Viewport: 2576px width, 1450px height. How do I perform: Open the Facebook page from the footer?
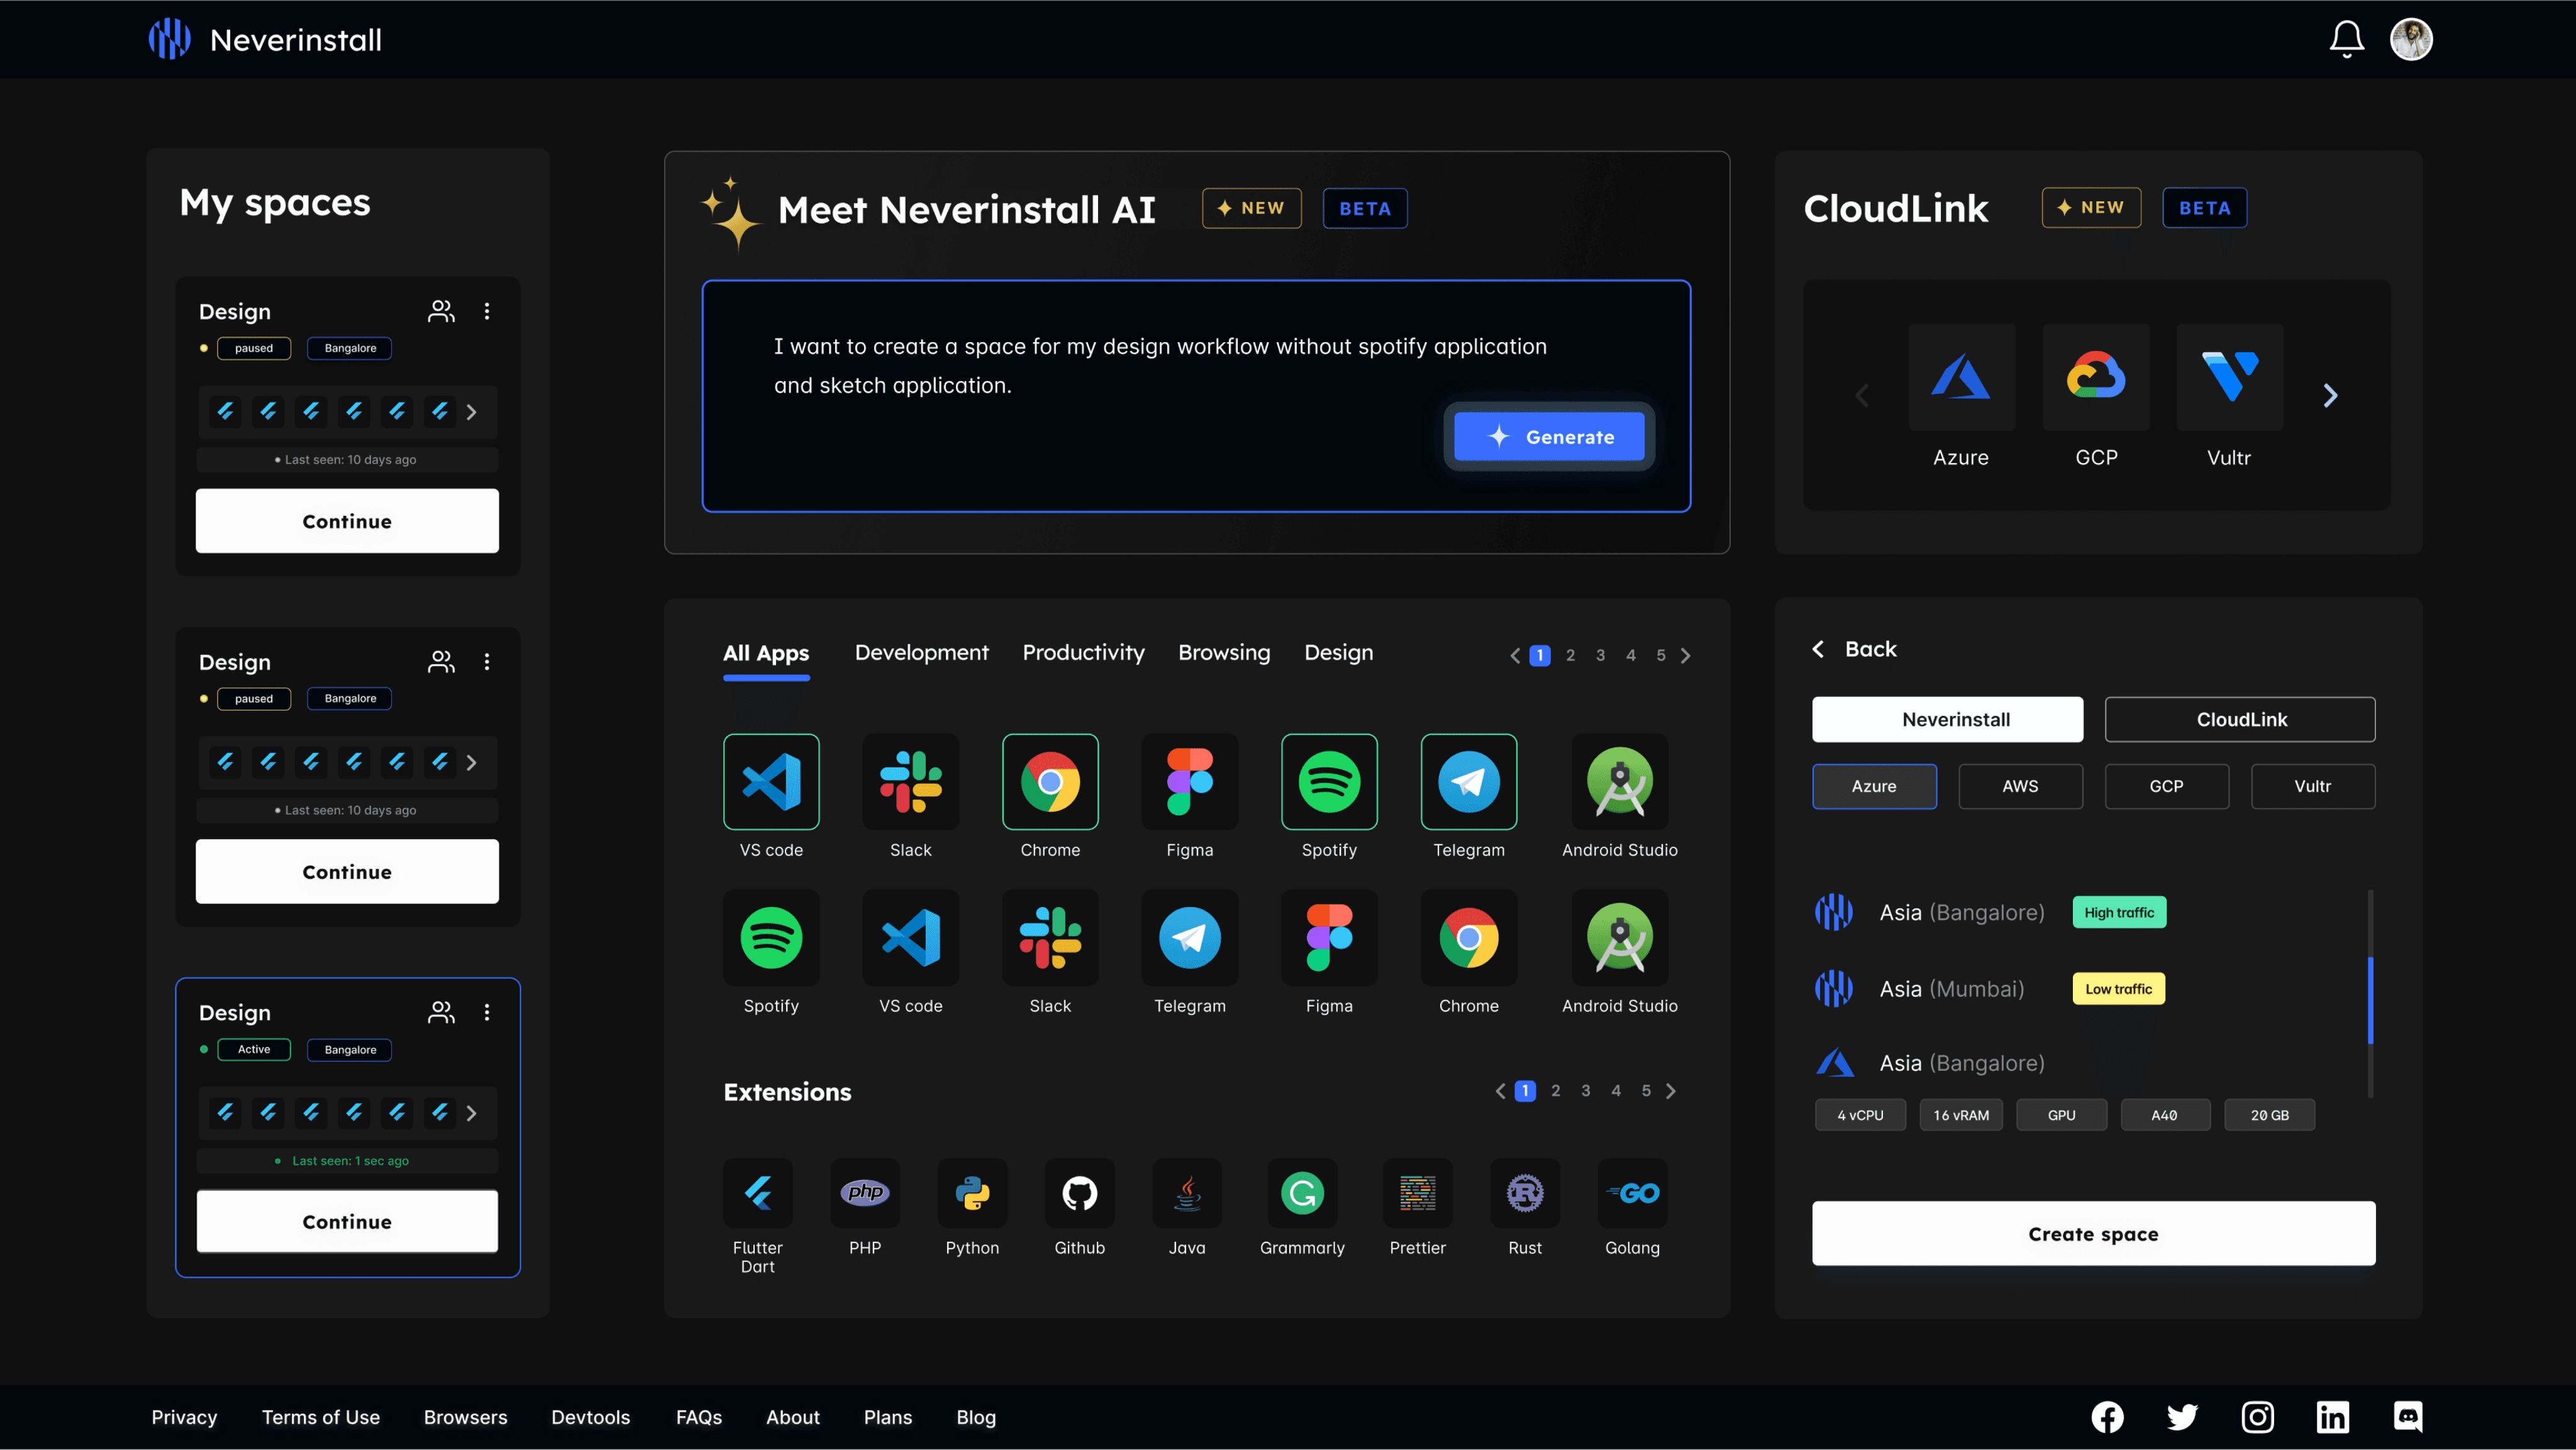click(2107, 1417)
